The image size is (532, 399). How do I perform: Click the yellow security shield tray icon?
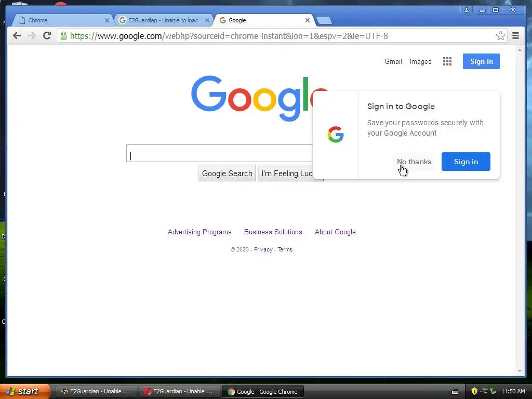coord(474,391)
